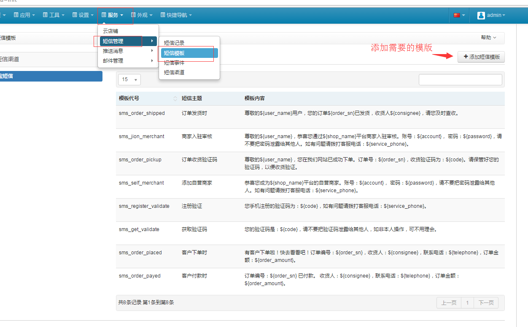
Task: Click the admin user avatar icon
Action: (481, 15)
